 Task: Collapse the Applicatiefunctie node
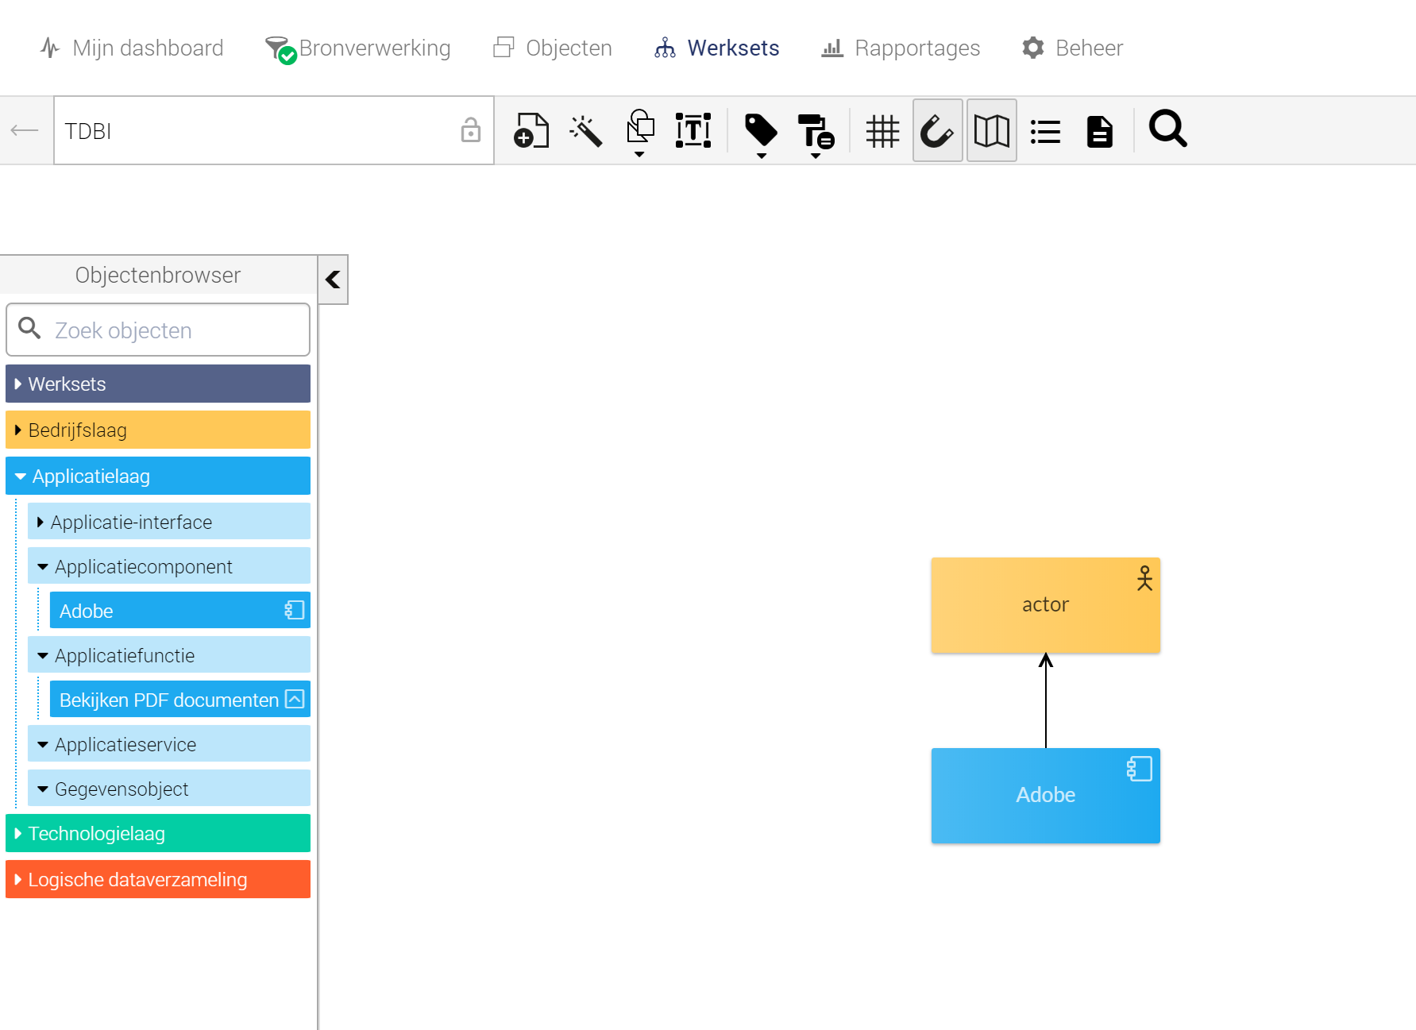(169, 655)
